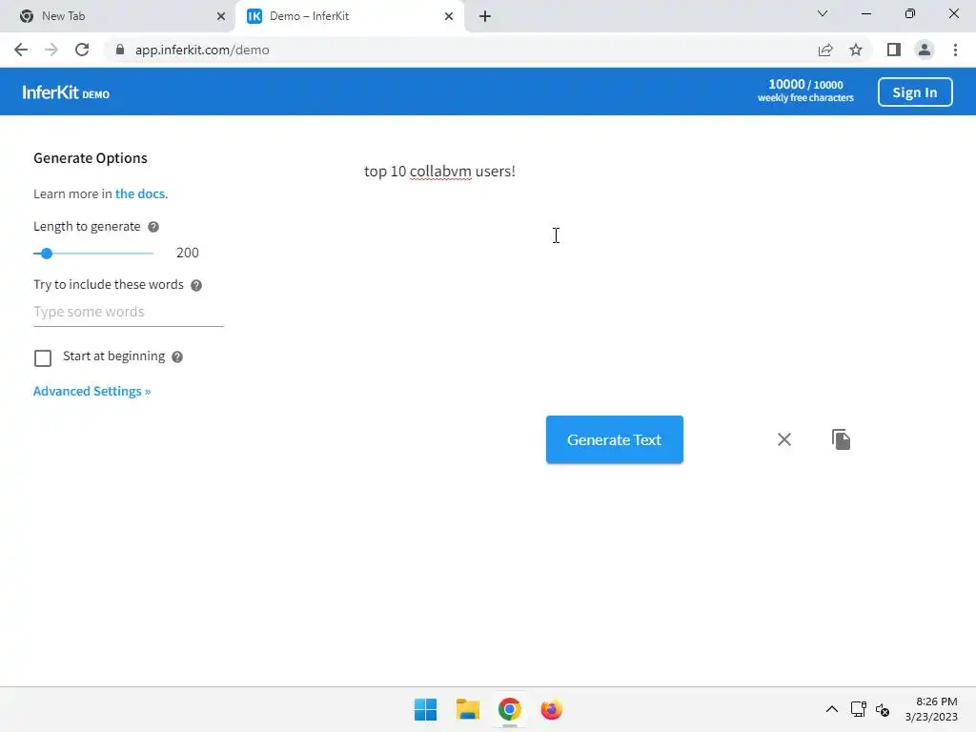The image size is (976, 732).
Task: Click the Generate Options heading
Action: tap(91, 158)
